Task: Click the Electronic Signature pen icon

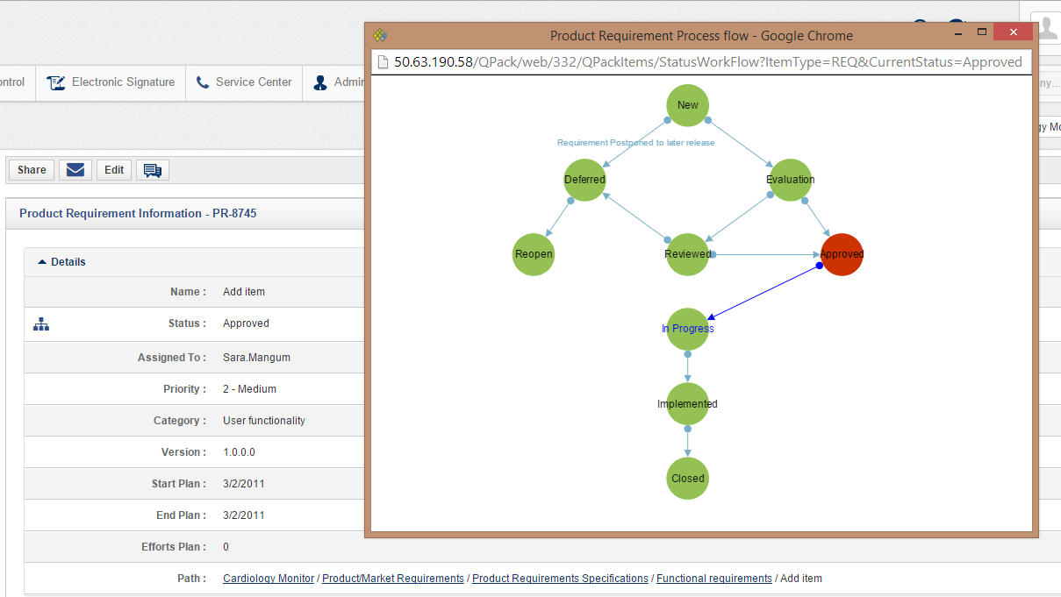Action: [x=56, y=82]
